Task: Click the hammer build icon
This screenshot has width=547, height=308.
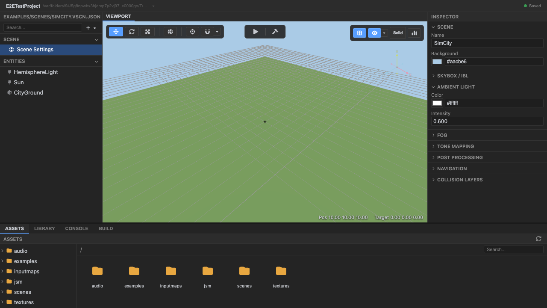Action: 275,32
